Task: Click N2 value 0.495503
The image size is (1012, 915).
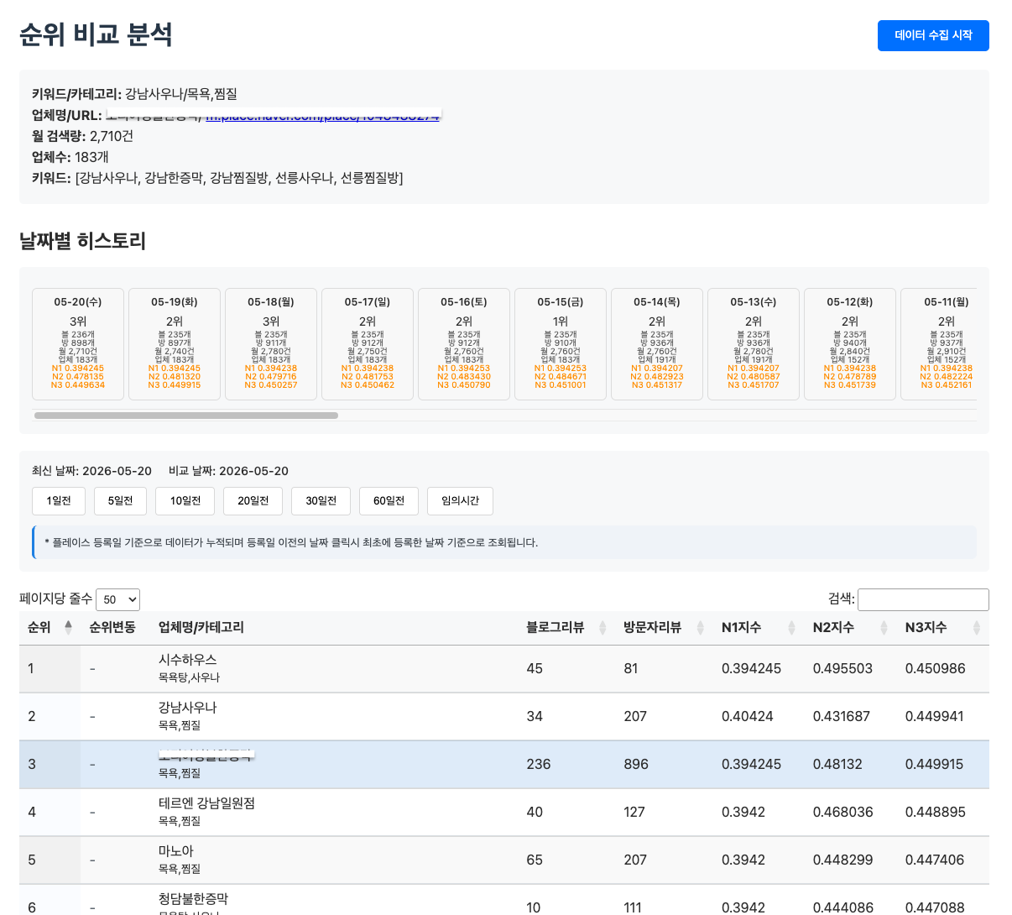Action: click(842, 669)
